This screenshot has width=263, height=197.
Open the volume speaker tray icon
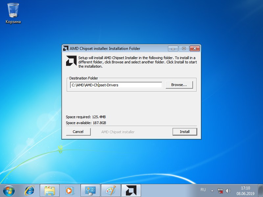228,191
